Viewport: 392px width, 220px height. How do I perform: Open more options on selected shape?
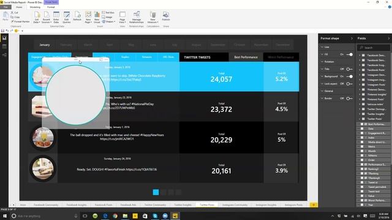pos(107,60)
